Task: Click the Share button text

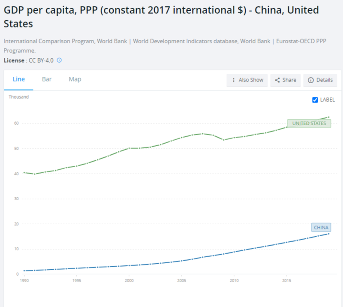Action: (289, 80)
